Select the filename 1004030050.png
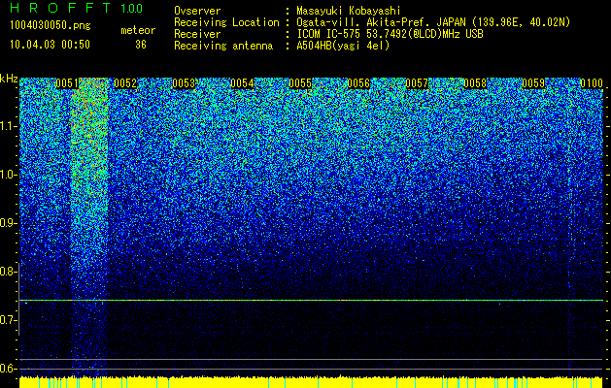Image resolution: width=611 pixels, height=388 pixels. pos(50,25)
